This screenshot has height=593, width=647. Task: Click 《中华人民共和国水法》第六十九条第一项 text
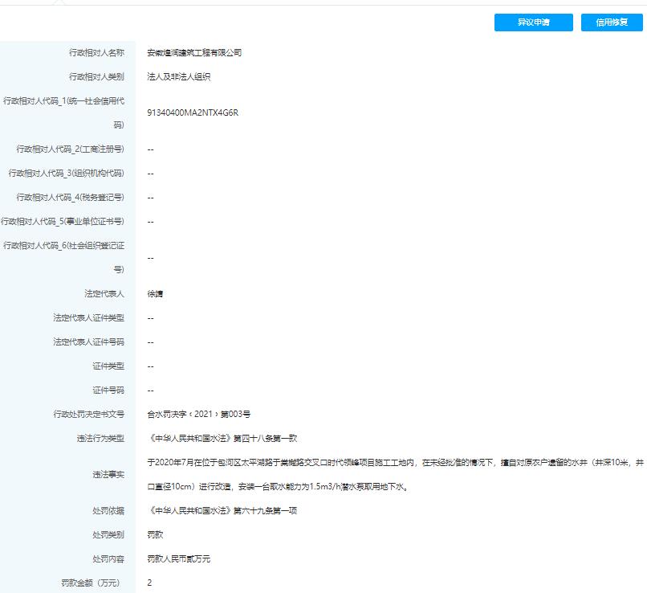point(222,510)
